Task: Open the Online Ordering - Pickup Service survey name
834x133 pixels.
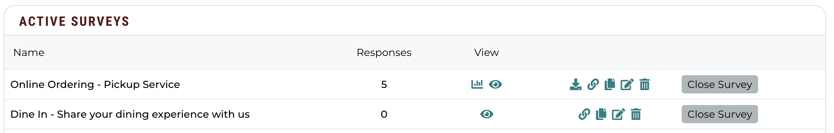Action: pos(95,84)
